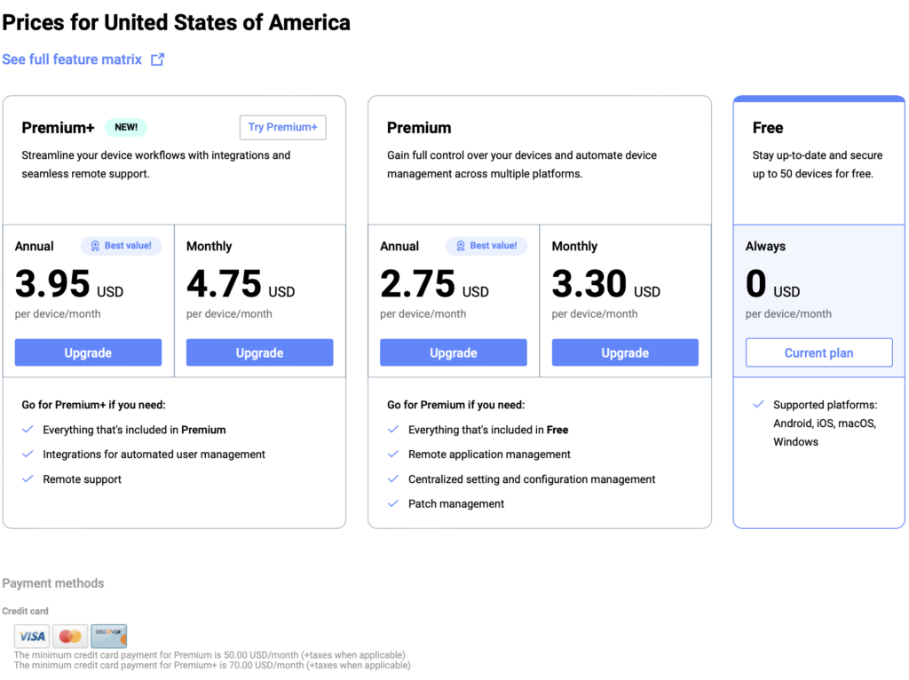The width and height of the screenshot is (909, 680).
Task: Click the Visa card icon
Action: pos(33,636)
